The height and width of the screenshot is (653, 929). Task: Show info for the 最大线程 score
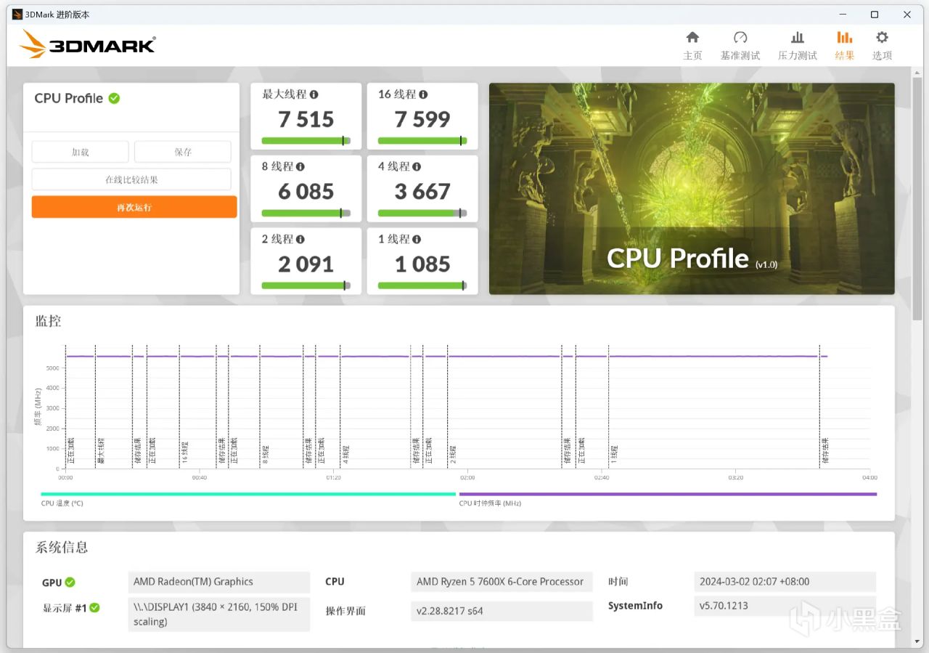click(314, 94)
